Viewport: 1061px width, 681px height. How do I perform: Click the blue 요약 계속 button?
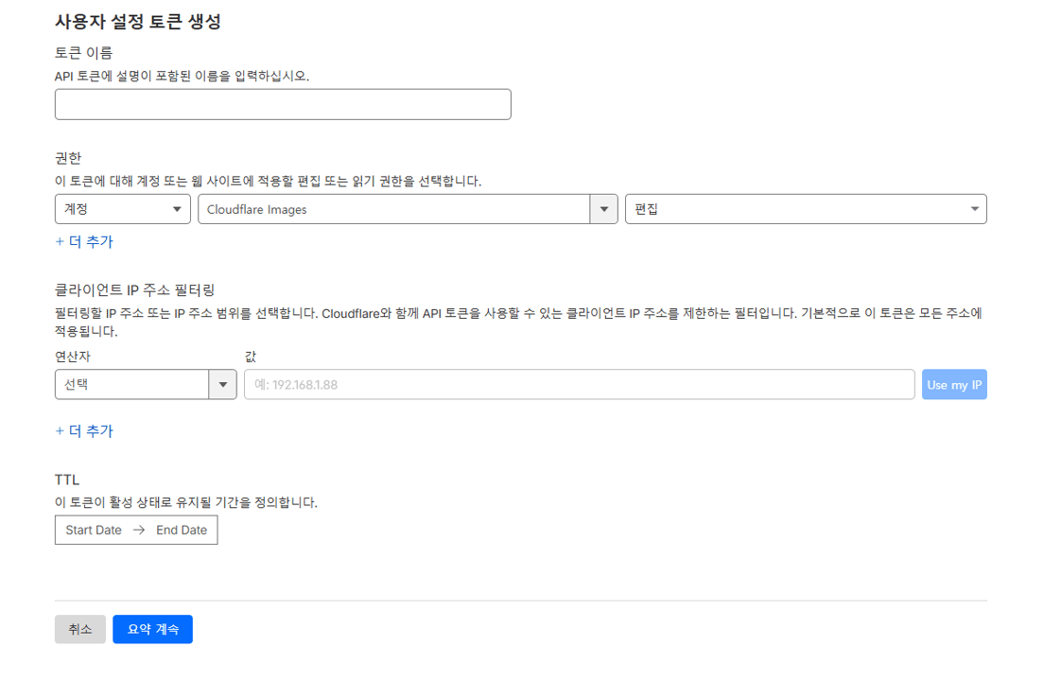[152, 629]
